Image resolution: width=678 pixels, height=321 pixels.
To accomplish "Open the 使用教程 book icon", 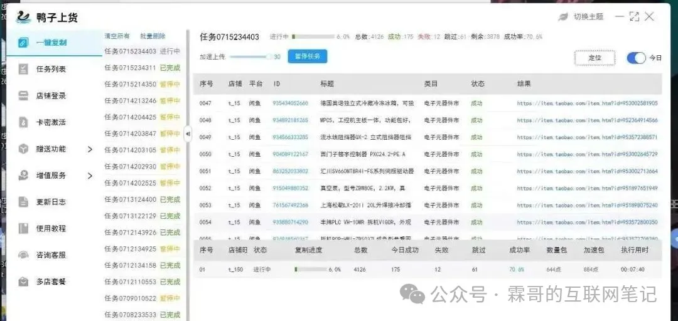I will coord(23,228).
